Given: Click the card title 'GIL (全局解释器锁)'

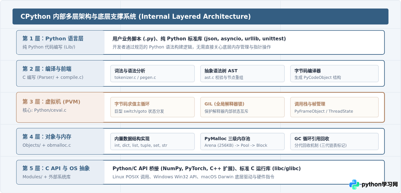Looking at the screenshot, I should 224,104.
